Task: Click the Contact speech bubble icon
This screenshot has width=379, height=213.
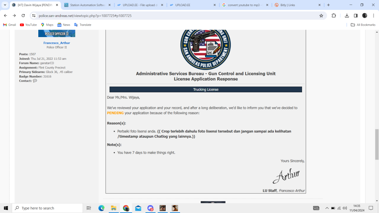Action: coord(35,81)
